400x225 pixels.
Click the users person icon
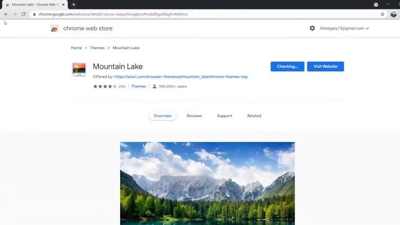click(x=154, y=86)
